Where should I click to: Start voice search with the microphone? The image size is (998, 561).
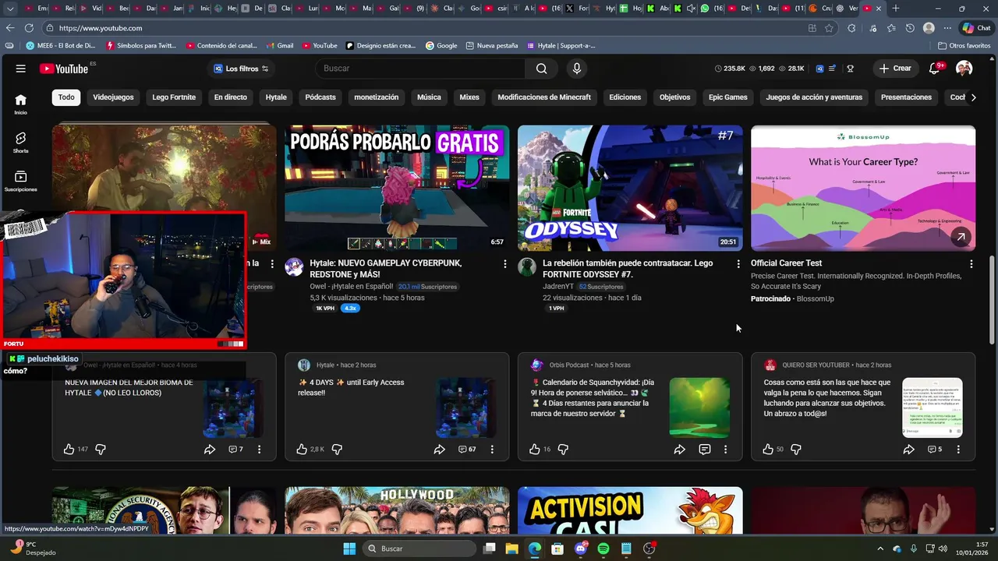[x=577, y=69]
